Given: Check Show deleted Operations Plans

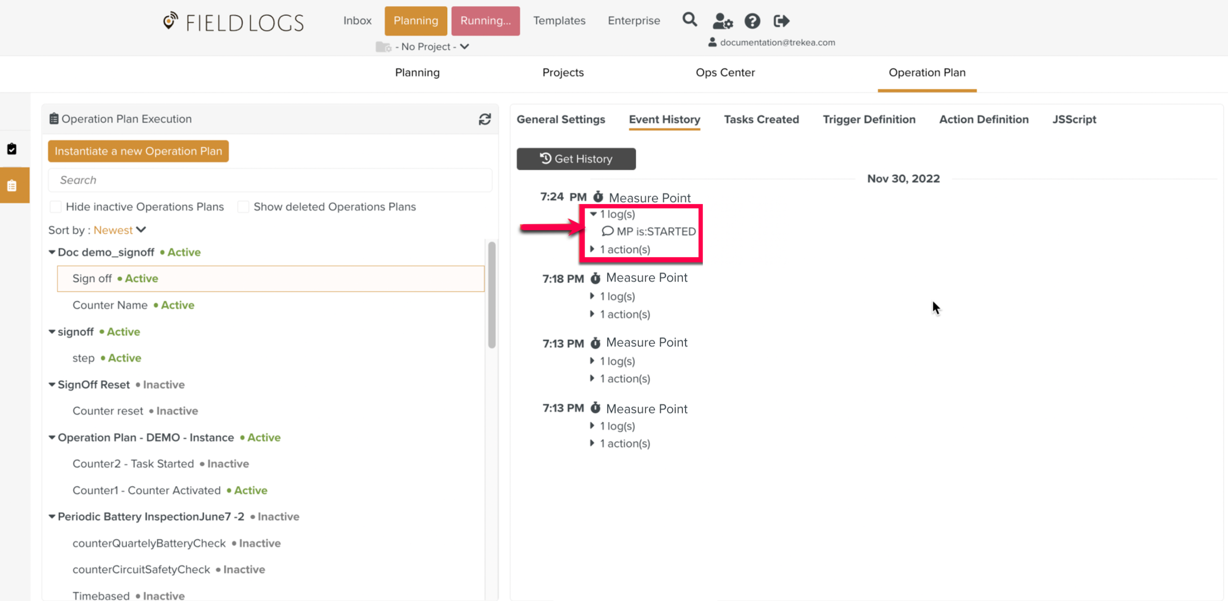Looking at the screenshot, I should point(243,207).
